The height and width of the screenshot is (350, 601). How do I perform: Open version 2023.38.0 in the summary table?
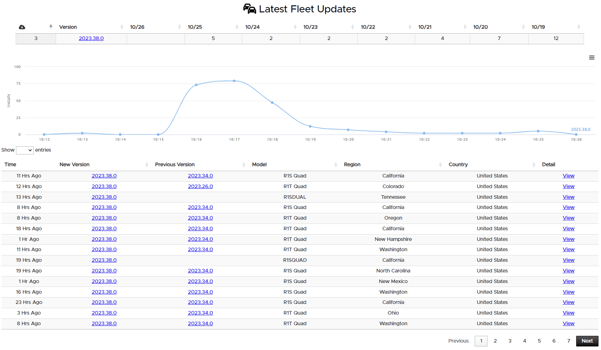tap(91, 38)
